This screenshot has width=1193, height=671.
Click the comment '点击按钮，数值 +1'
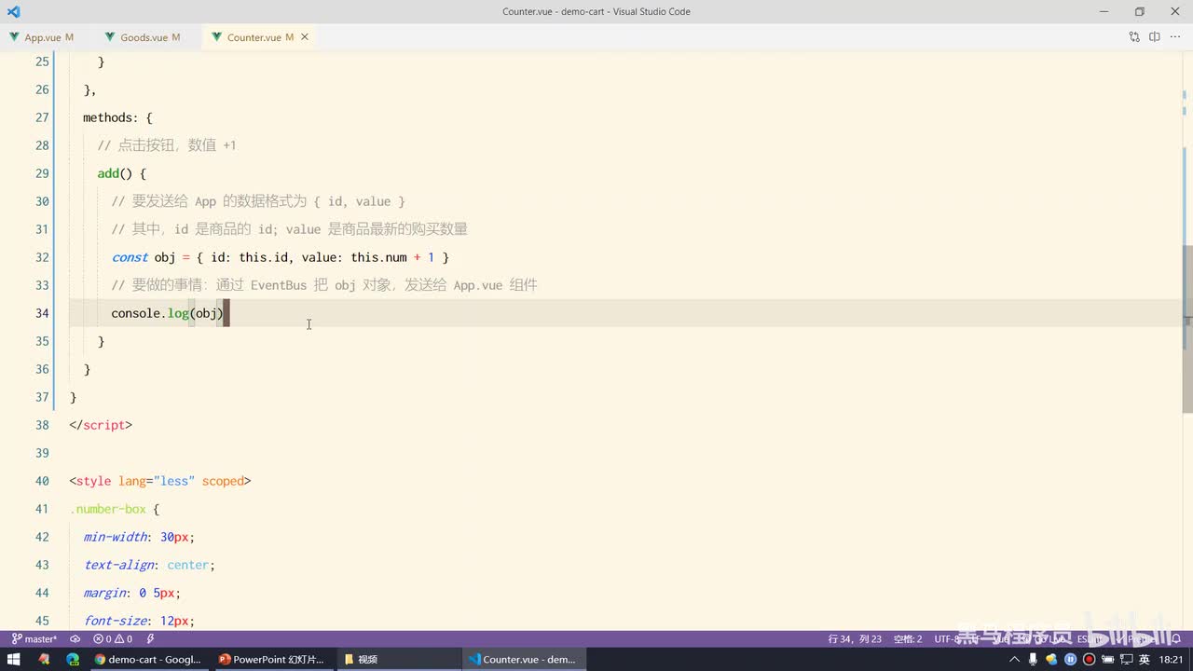pos(167,145)
